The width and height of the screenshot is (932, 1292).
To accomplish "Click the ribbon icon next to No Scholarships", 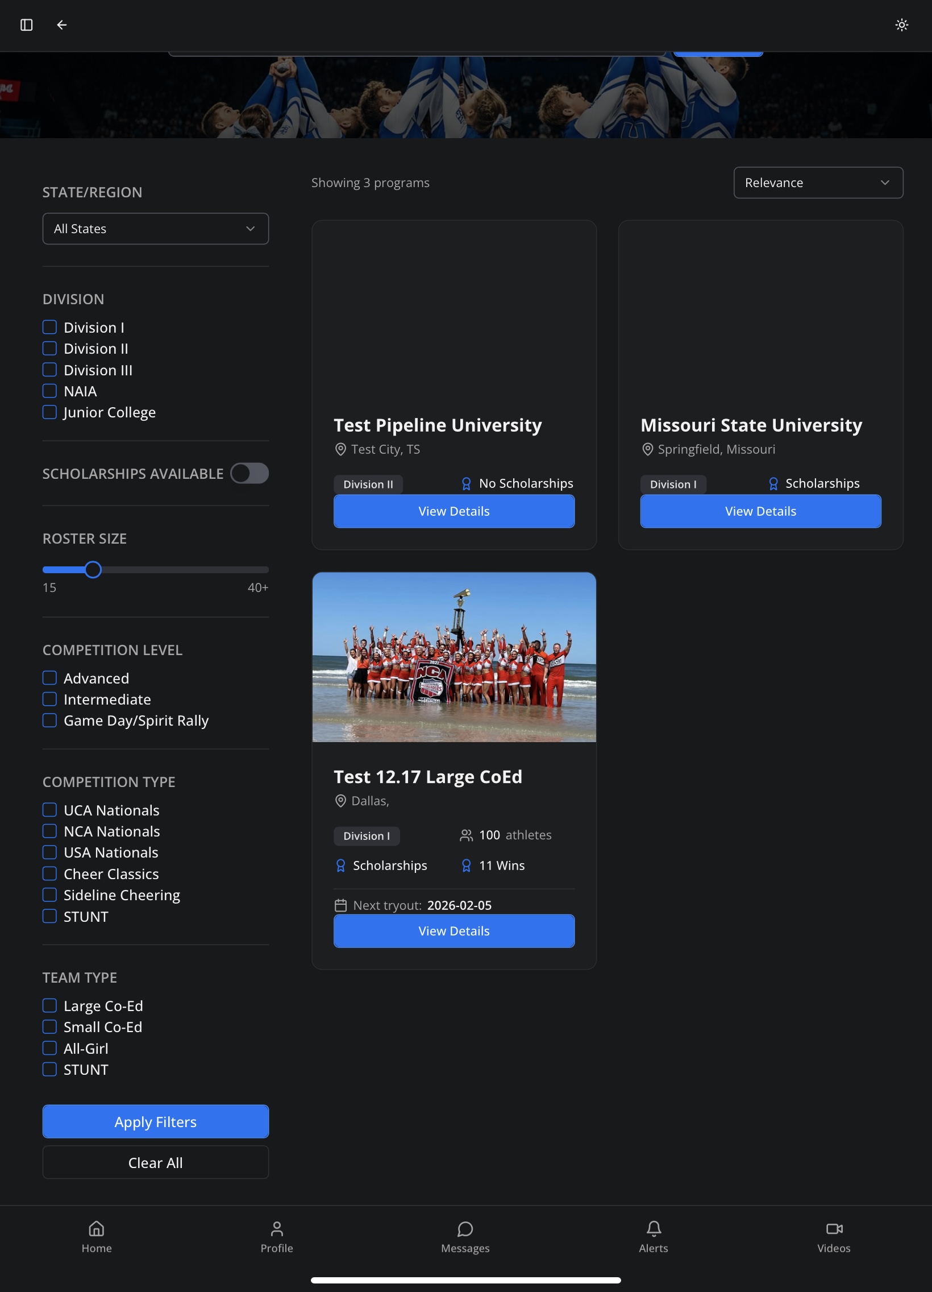I will [467, 483].
